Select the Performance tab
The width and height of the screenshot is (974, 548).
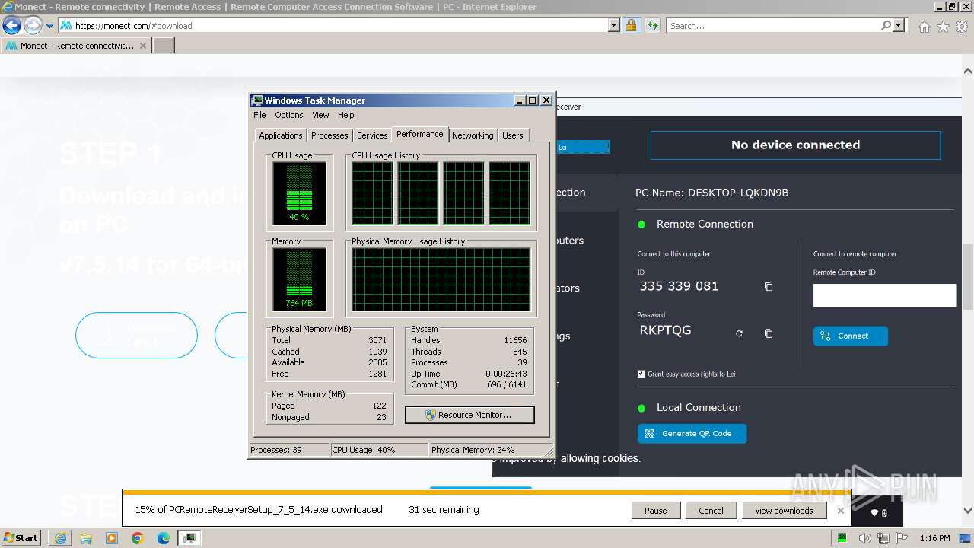tap(419, 134)
